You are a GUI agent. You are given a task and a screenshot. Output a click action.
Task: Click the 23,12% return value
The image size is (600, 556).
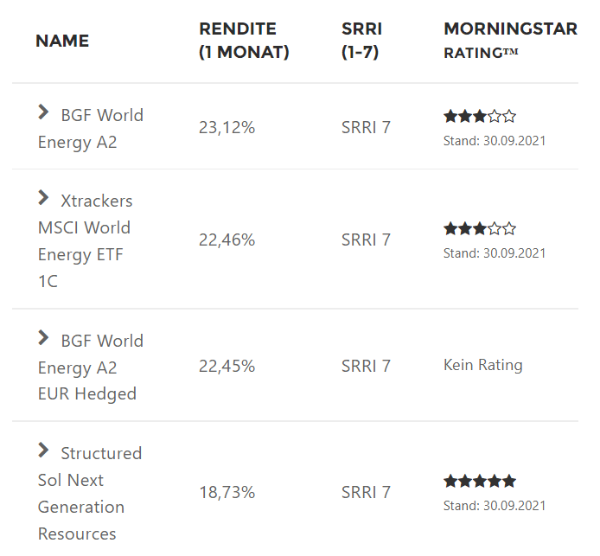pyautogui.click(x=227, y=128)
